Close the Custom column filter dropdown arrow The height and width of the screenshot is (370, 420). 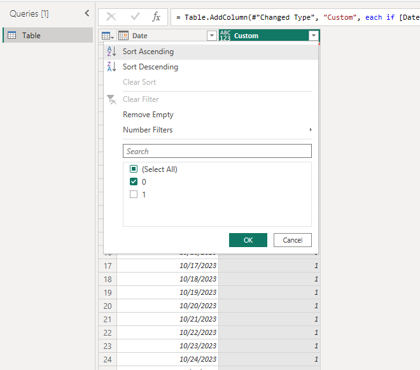pyautogui.click(x=313, y=36)
